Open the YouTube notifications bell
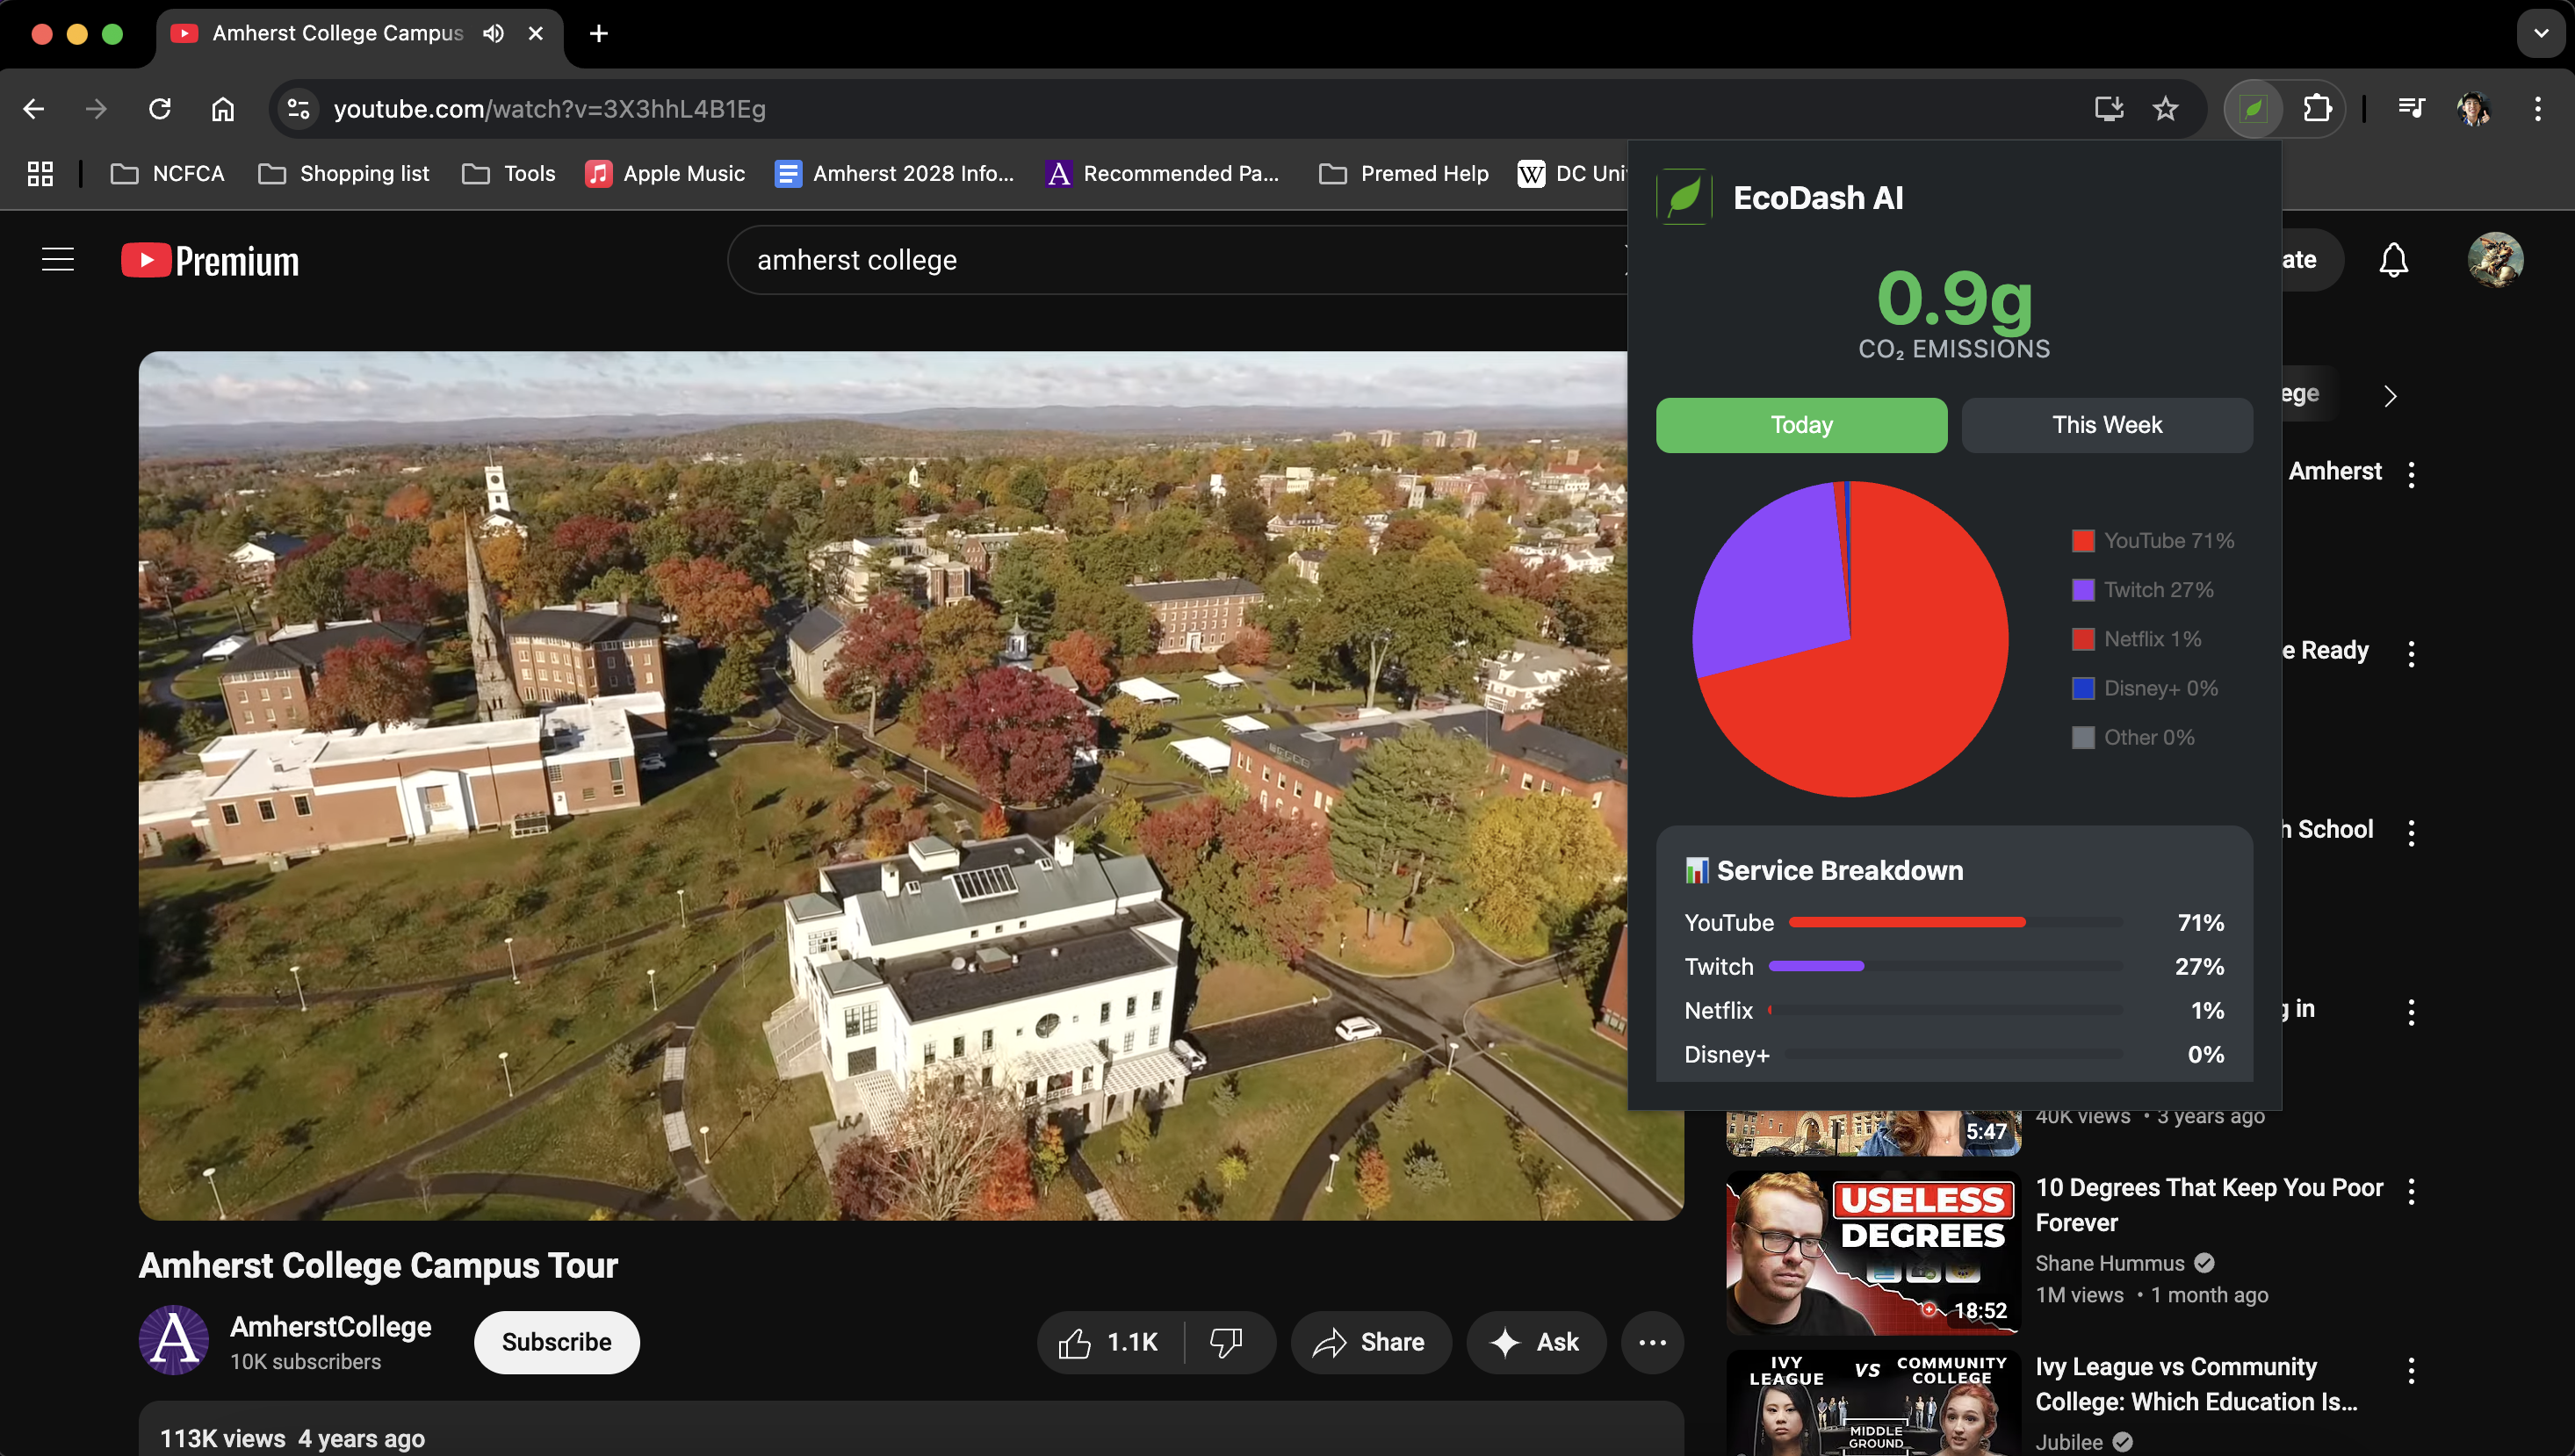Screen dimensions: 2575x1456 pos(2393,260)
